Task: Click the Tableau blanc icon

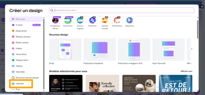Action: point(13,60)
